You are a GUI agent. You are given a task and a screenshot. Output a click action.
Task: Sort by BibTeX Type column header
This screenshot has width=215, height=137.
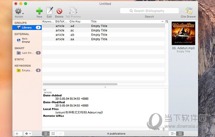[61, 21]
